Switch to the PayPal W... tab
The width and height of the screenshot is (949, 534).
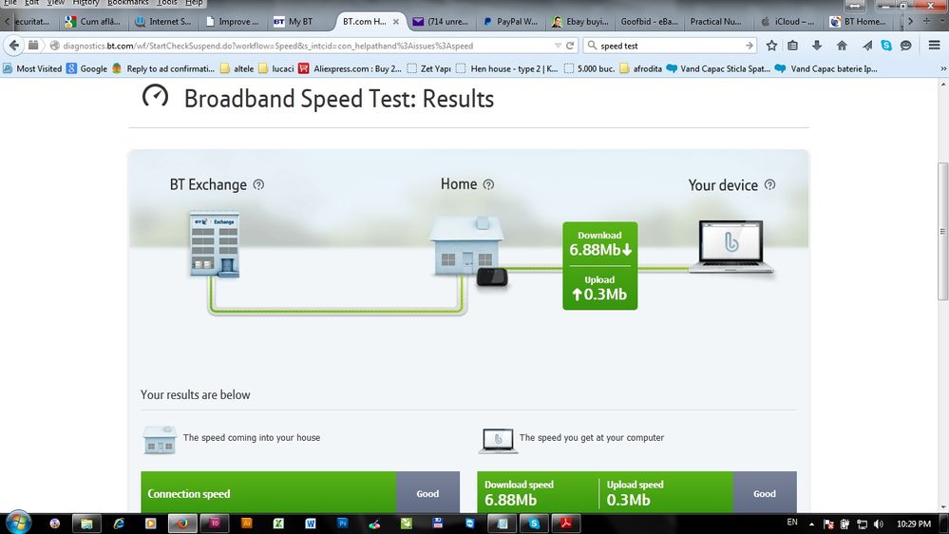click(x=510, y=21)
